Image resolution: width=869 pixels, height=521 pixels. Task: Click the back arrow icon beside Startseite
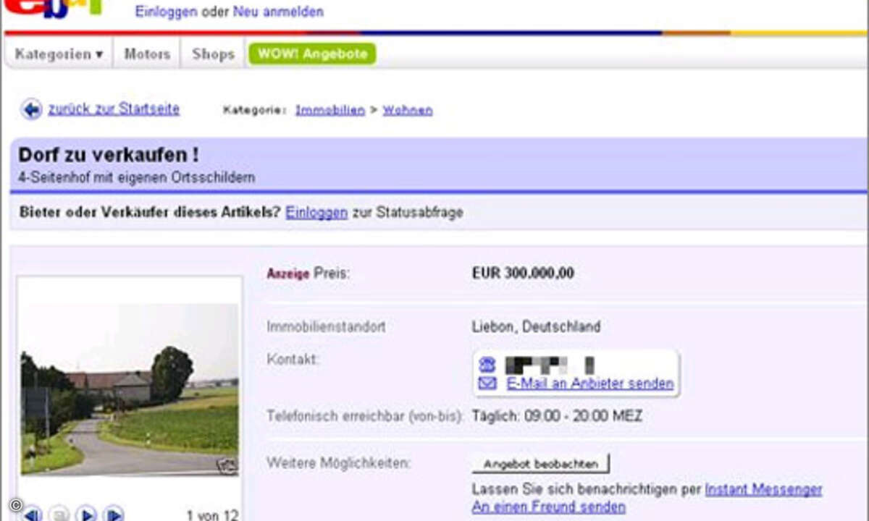(31, 109)
